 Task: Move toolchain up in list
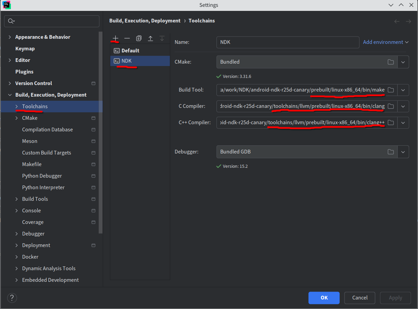click(150, 38)
